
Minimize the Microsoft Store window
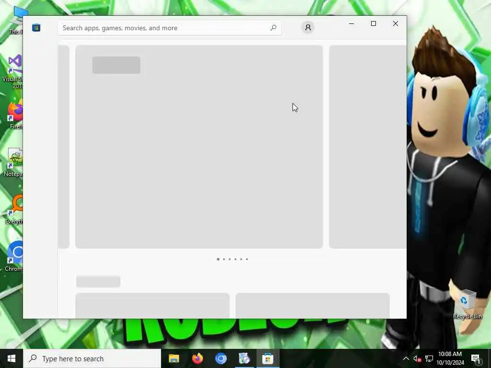pyautogui.click(x=351, y=23)
